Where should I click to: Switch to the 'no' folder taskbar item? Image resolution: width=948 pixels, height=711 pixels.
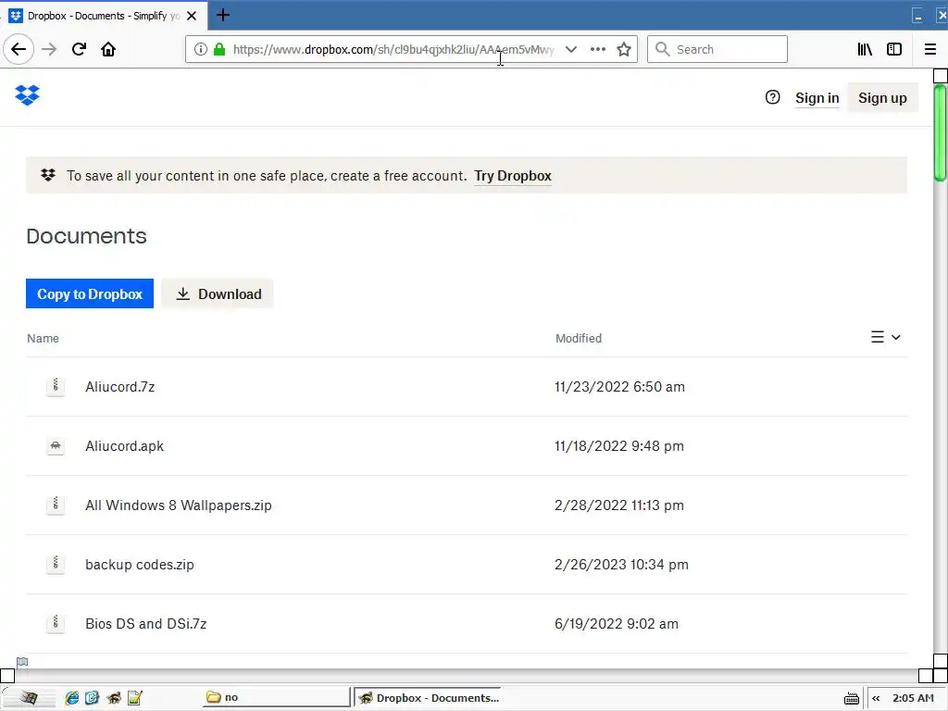[x=276, y=698]
